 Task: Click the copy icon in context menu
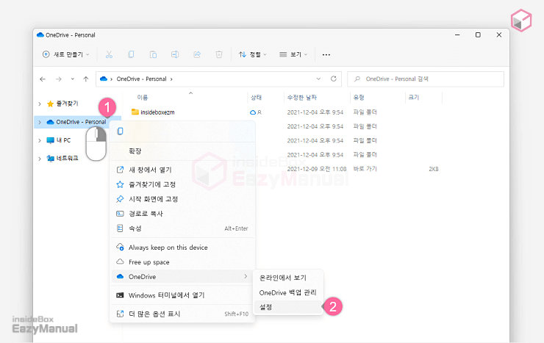(120, 131)
